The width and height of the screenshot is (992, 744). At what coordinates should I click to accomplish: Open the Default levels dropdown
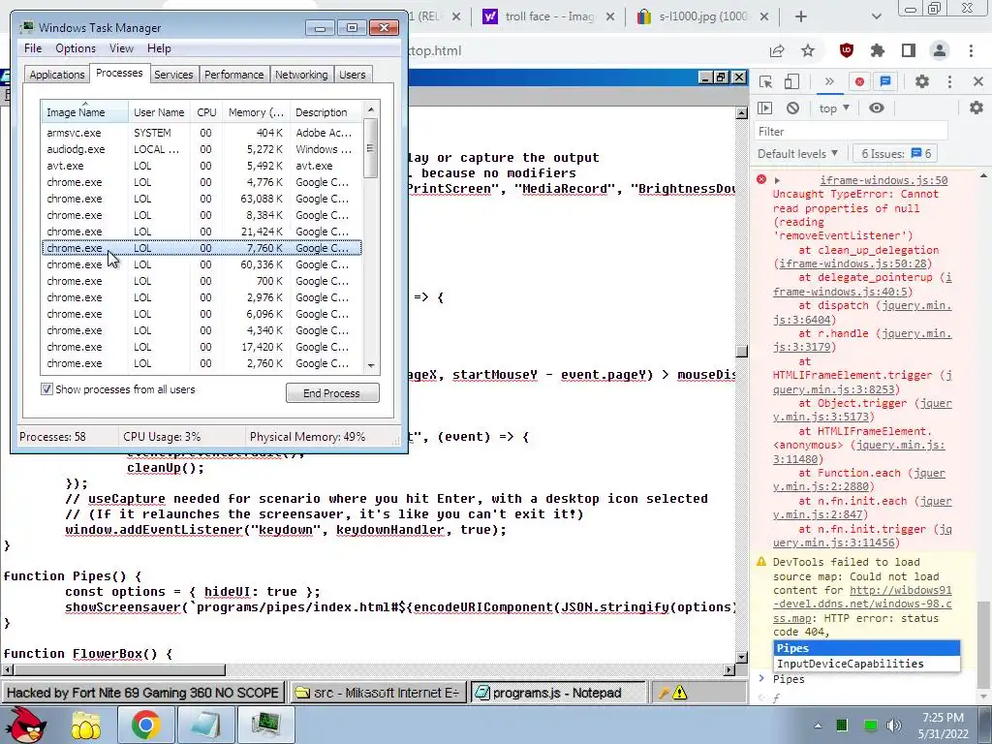click(x=798, y=154)
